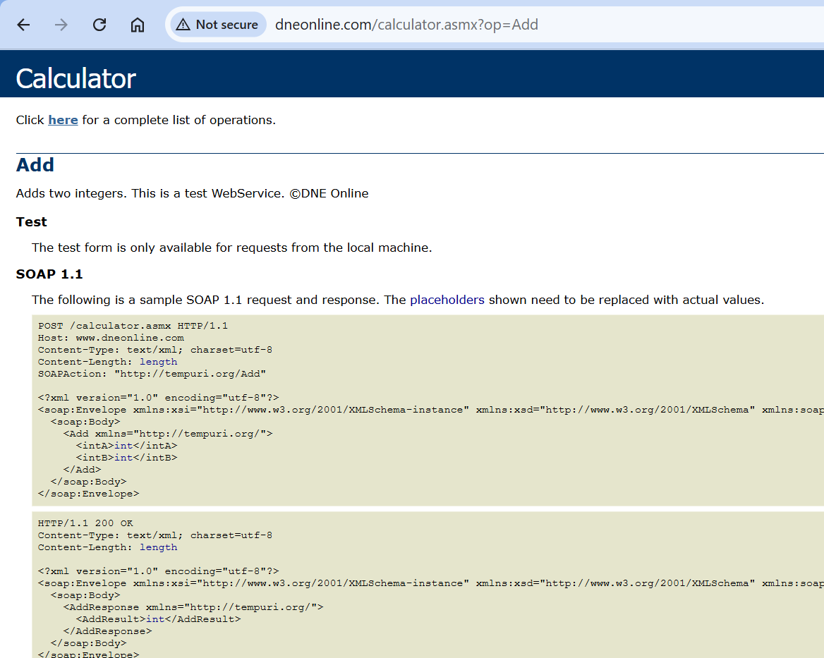Click the SOAP 1.1 section heading
824x658 pixels.
[49, 274]
